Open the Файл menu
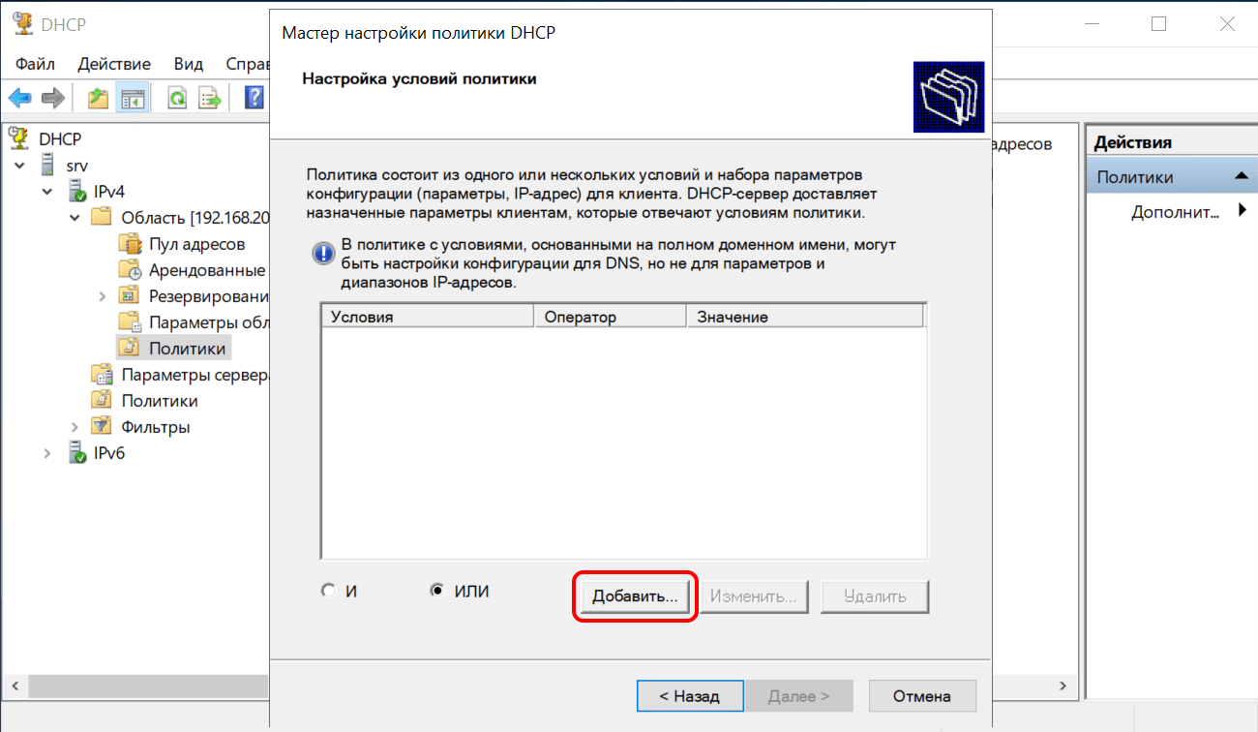The image size is (1258, 732). tap(36, 64)
